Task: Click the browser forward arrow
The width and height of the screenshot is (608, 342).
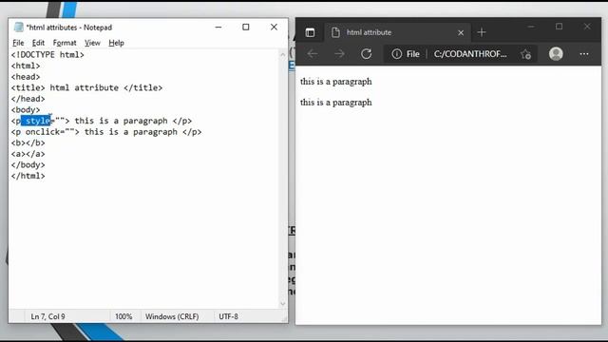Action: click(x=339, y=54)
